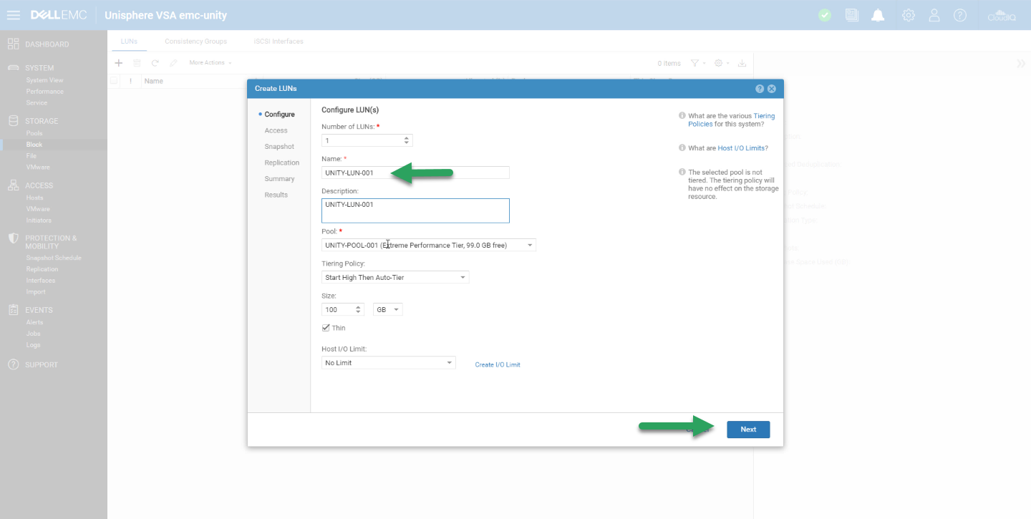The width and height of the screenshot is (1031, 519).
Task: Click the Protection & Mobility shield icon
Action: (x=13, y=238)
